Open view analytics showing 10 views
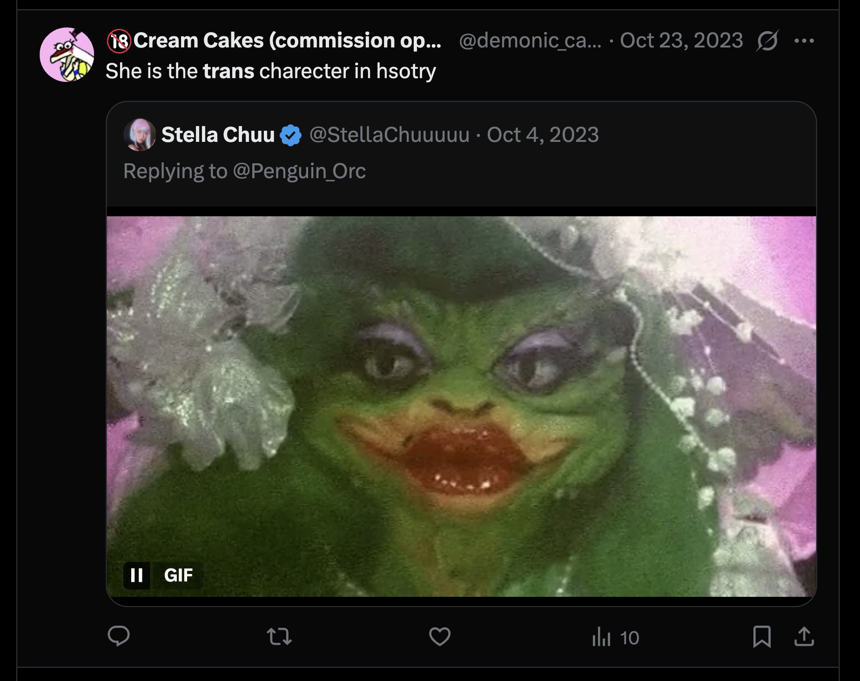 click(x=615, y=637)
